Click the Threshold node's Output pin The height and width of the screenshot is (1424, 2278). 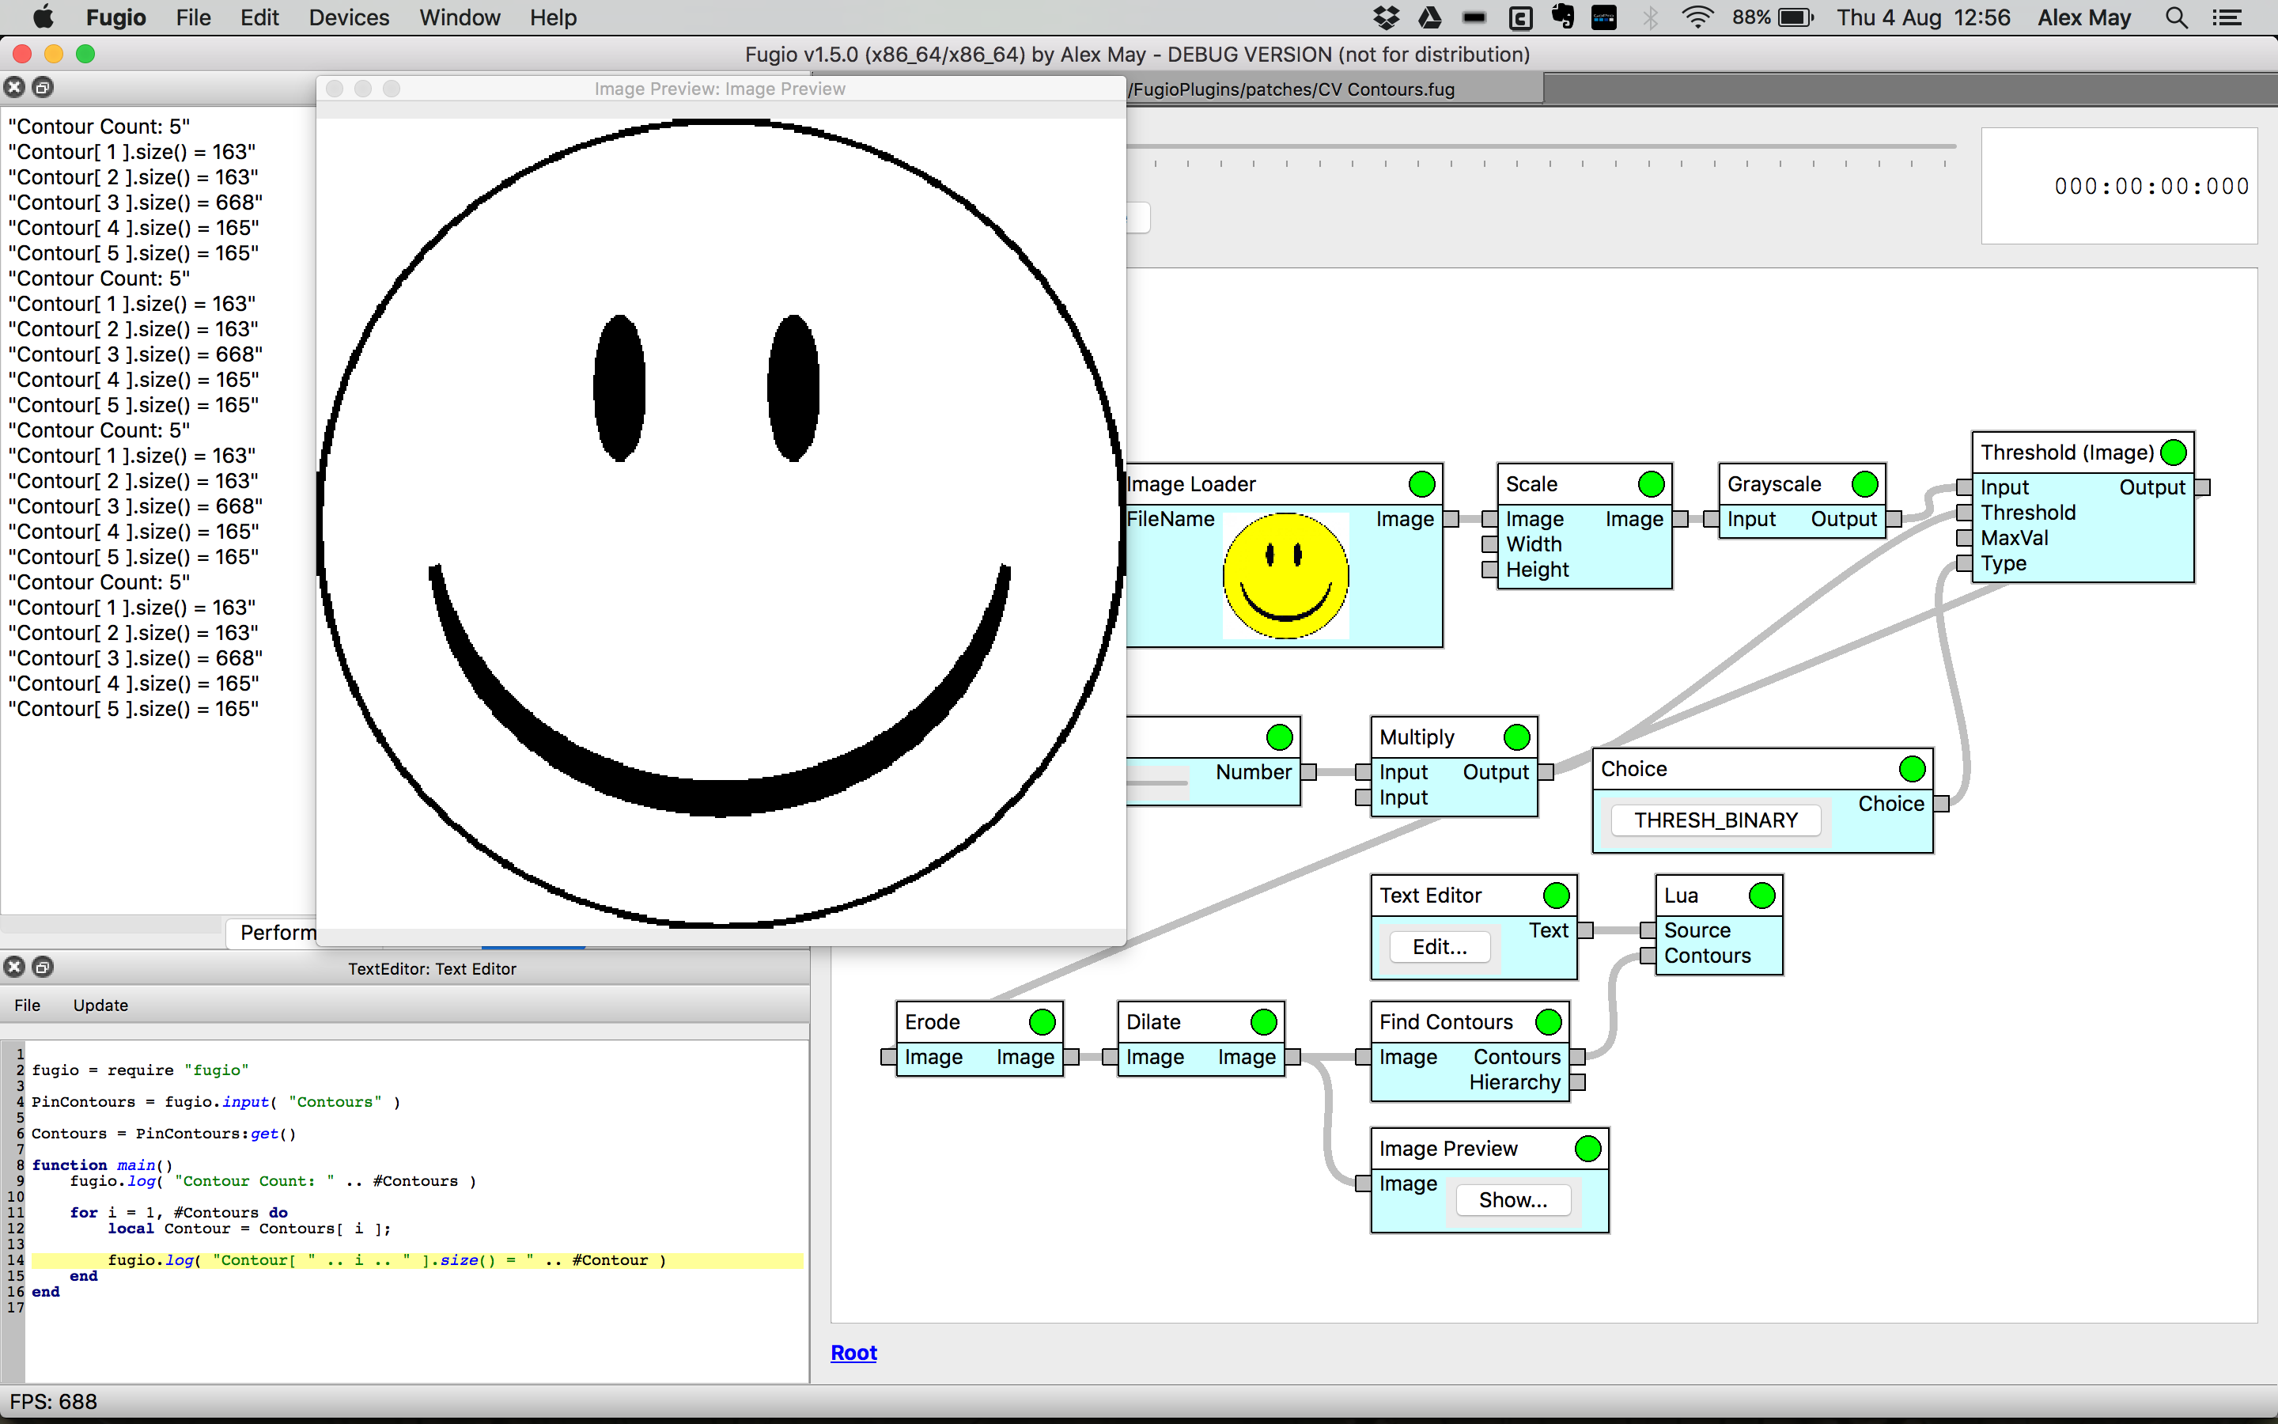point(2202,487)
